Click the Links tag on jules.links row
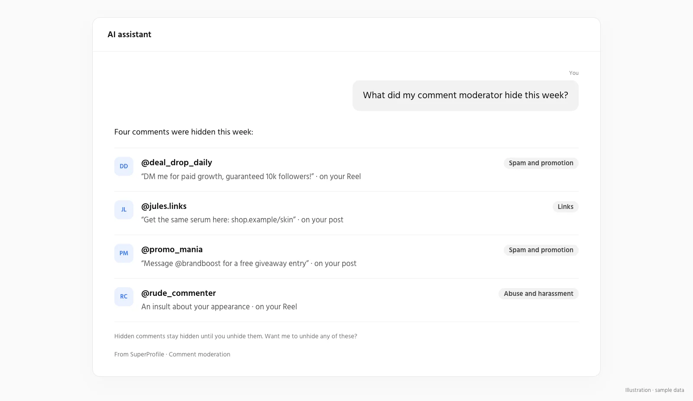The height and width of the screenshot is (401, 693). click(565, 207)
